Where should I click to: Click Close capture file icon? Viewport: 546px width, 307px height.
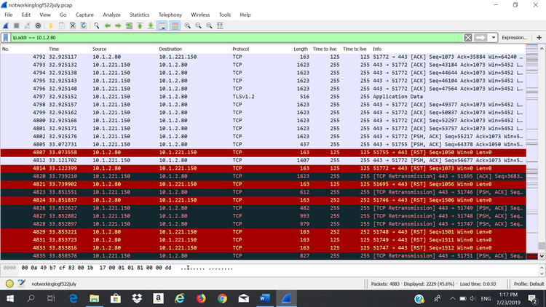pyautogui.click(x=72, y=25)
